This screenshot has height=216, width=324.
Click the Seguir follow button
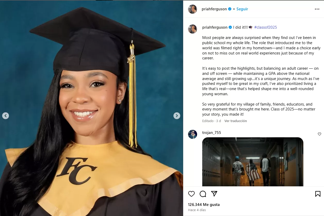[x=242, y=9]
